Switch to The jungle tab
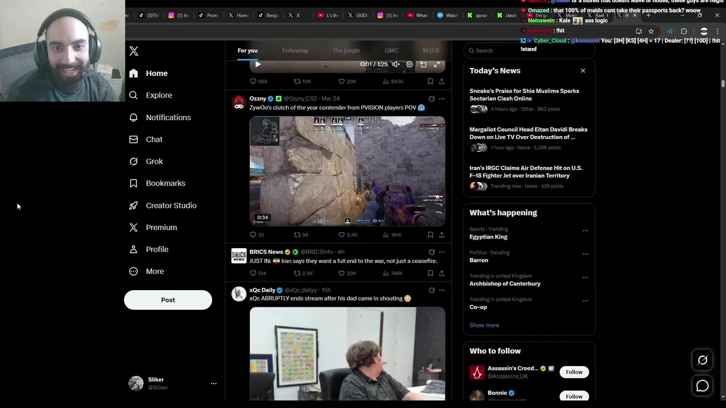This screenshot has width=726, height=408. point(346,50)
